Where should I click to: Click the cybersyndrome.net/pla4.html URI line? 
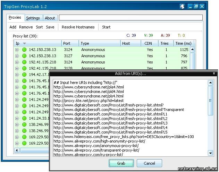tap(89, 87)
